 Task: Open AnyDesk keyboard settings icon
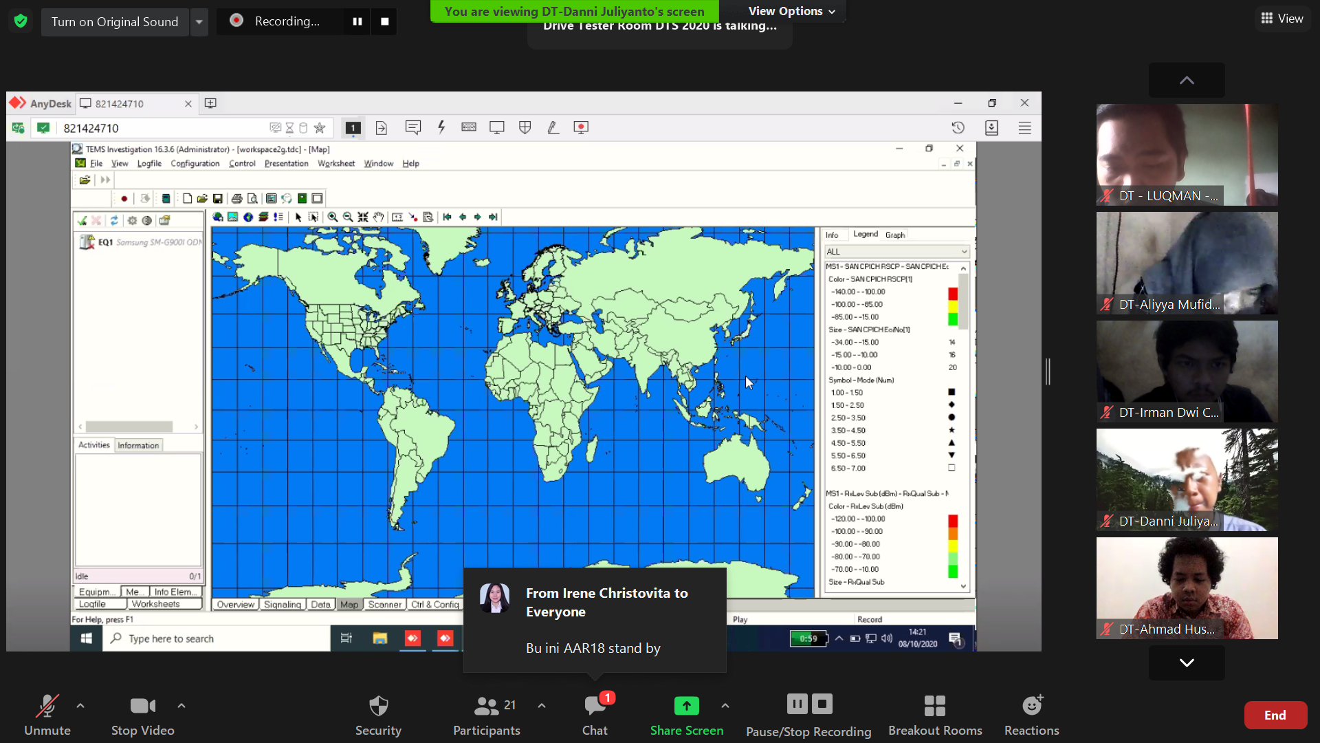469,127
